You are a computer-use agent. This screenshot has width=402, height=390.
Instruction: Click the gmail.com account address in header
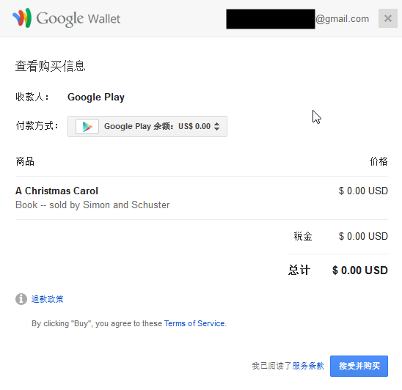pos(342,19)
